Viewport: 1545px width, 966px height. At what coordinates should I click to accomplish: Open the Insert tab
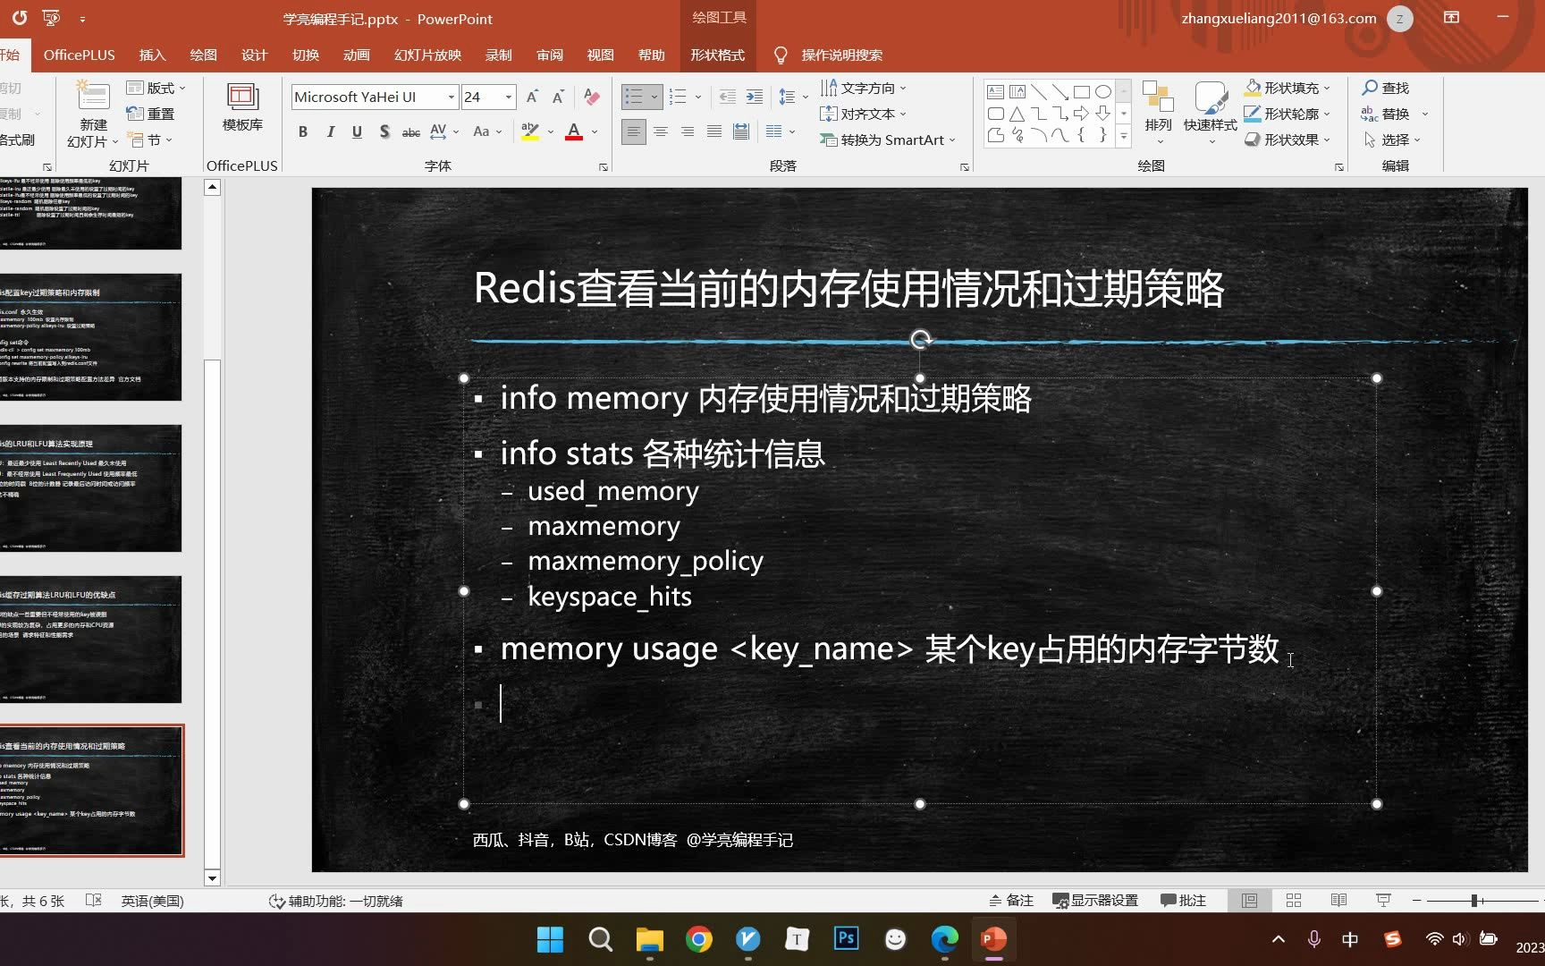pyautogui.click(x=153, y=55)
